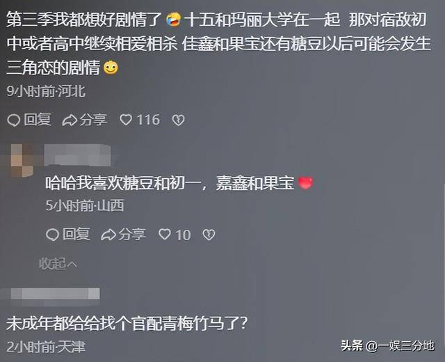Screen dimensions: 445x362
Task: Tap the 分享 label under the first comment
Action: pos(93,120)
